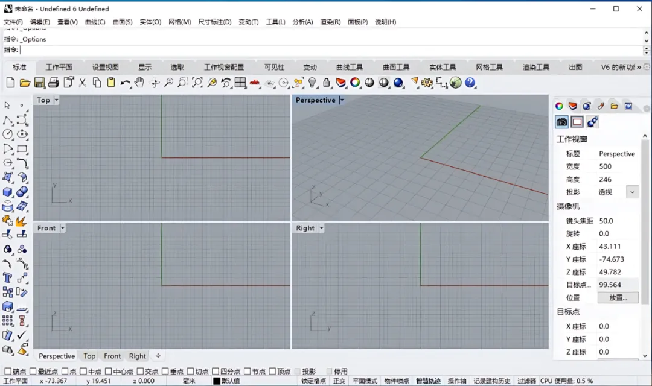Image resolution: width=652 pixels, height=386 pixels.
Task: Click the black 默认值 layer color swatch
Action: (217, 381)
